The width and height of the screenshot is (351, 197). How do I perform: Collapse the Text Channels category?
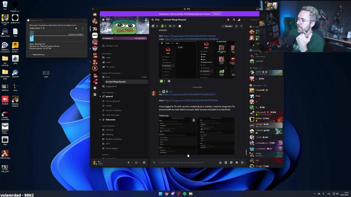pos(109,92)
